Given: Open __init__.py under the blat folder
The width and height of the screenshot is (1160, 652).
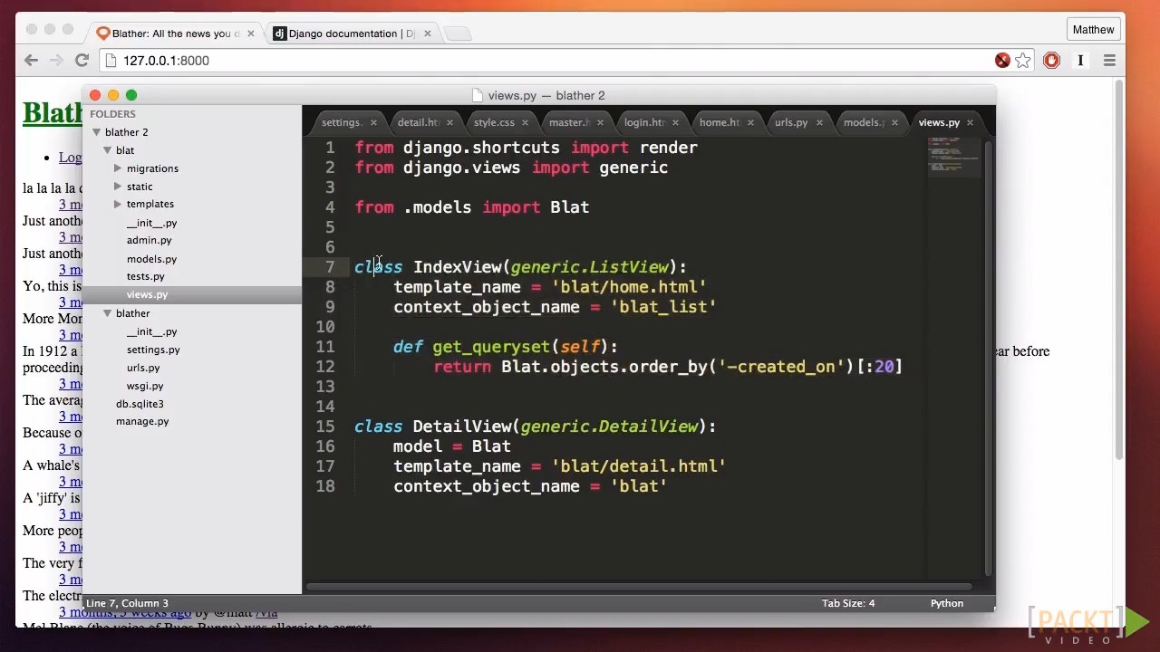Looking at the screenshot, I should (x=151, y=223).
